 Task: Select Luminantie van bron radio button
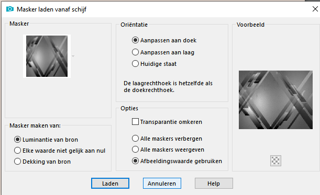(x=46, y=140)
